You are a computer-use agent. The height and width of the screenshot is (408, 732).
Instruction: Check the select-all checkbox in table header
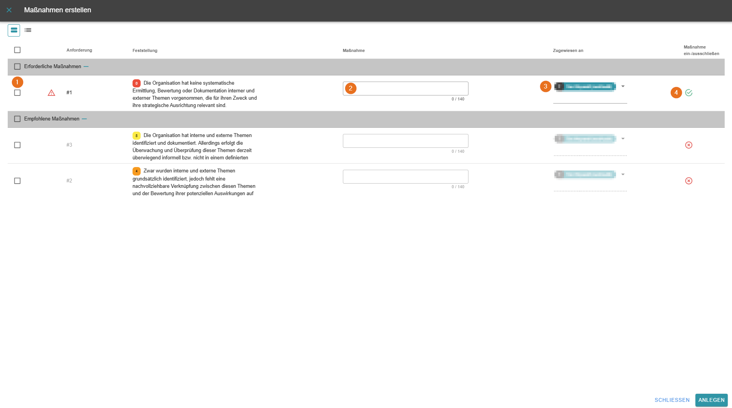pos(17,50)
